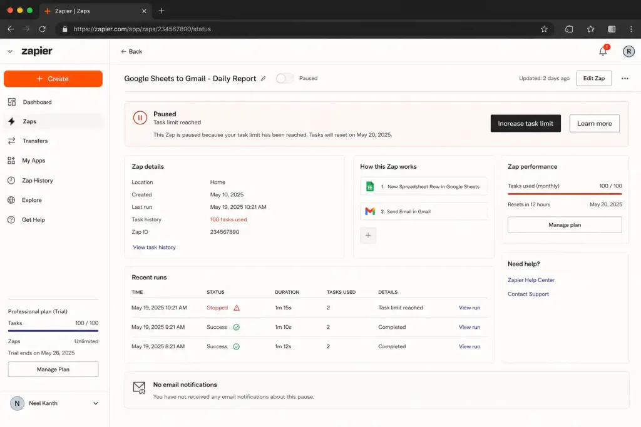View run for 8:21 AM run
This screenshot has width=641, height=427.
tap(469, 346)
